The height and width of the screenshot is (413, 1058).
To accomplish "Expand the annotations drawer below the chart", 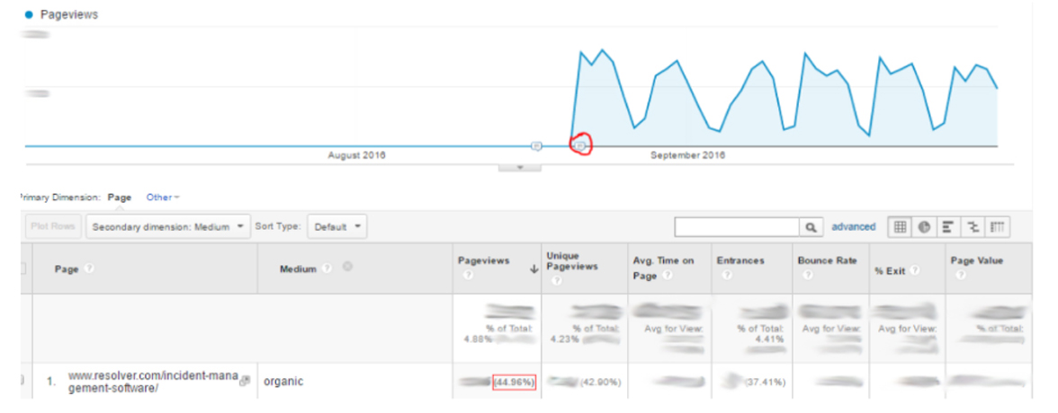I will [x=520, y=166].
